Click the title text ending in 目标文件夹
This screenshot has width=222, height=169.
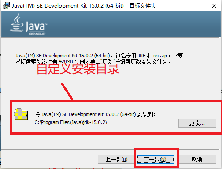84,6
